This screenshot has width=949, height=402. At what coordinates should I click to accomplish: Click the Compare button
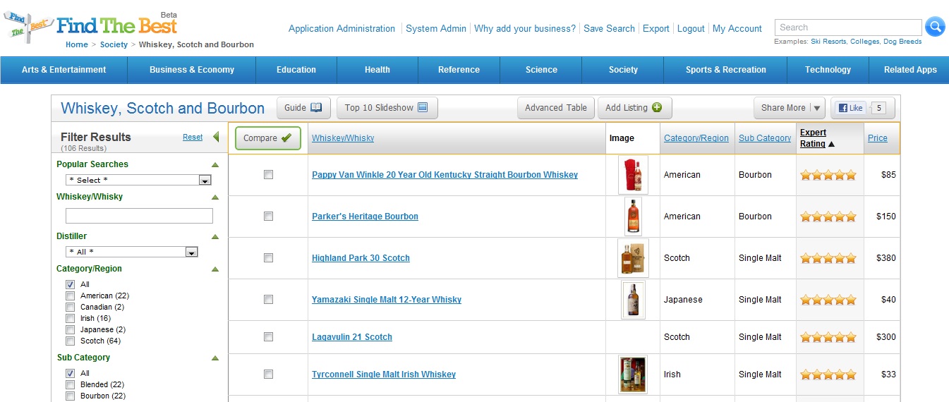(x=267, y=138)
